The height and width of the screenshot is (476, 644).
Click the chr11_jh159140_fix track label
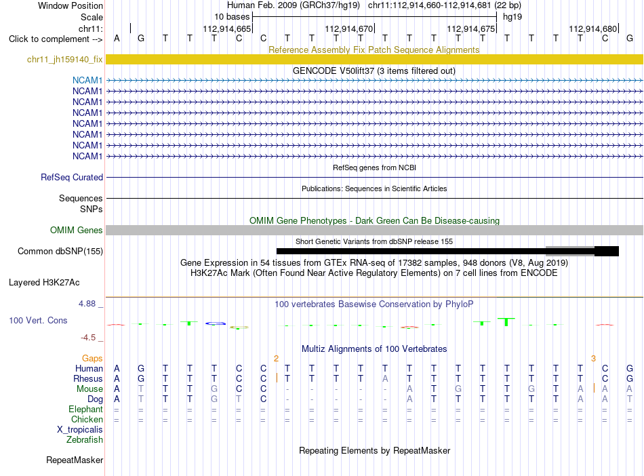(x=64, y=60)
